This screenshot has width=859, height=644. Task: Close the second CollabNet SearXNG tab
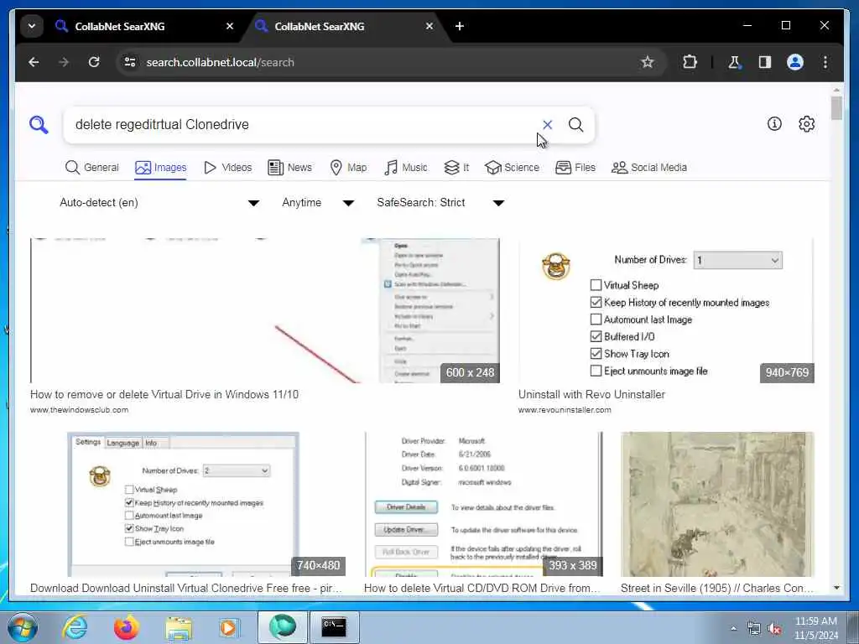429,26
